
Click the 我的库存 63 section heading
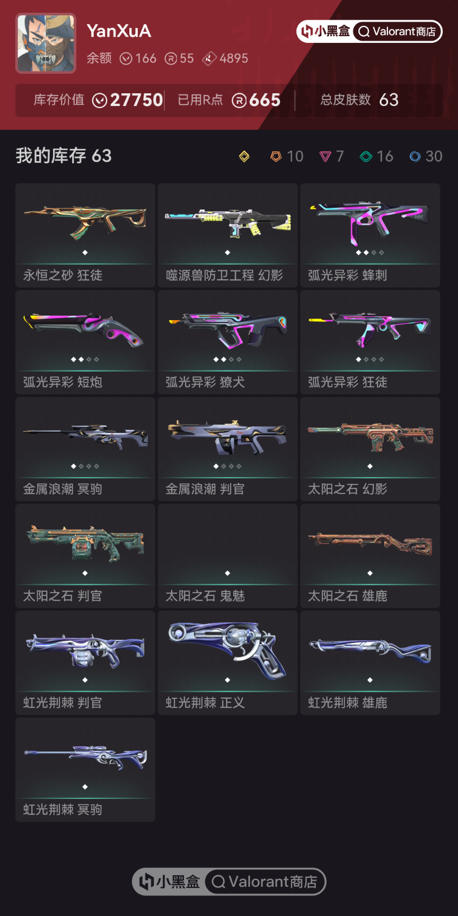64,156
